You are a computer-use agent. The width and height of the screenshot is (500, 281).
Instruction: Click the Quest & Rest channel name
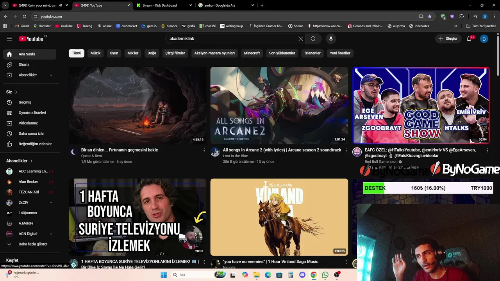(91, 156)
